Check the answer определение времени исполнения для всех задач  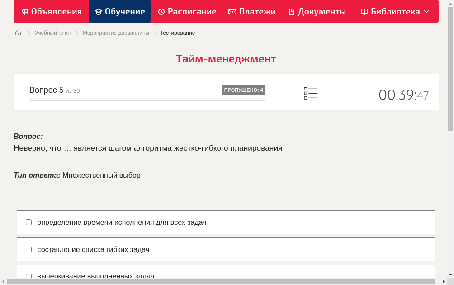(28, 222)
